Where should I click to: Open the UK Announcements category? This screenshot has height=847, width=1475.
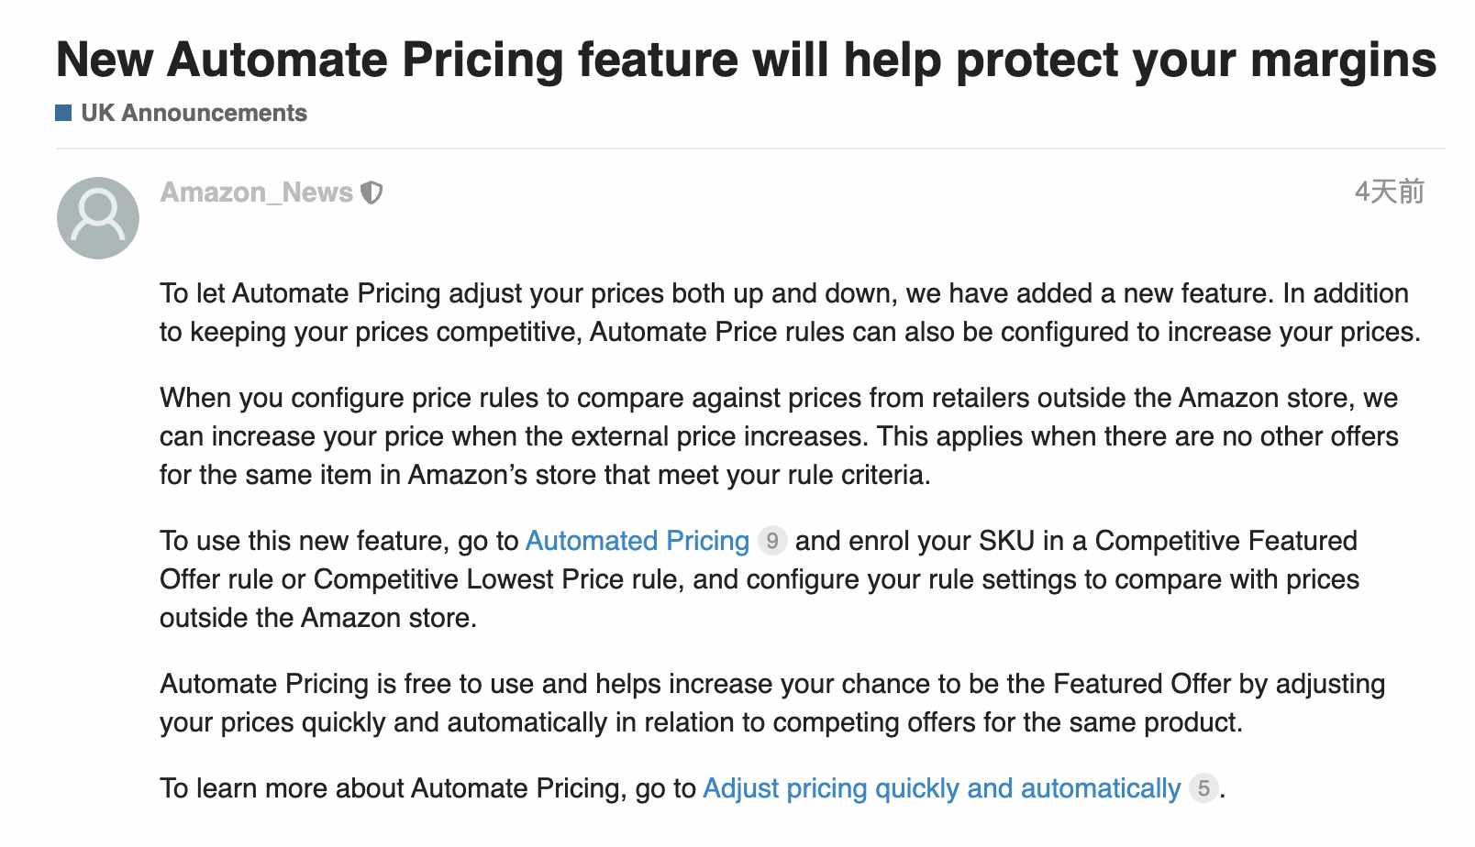(x=194, y=113)
